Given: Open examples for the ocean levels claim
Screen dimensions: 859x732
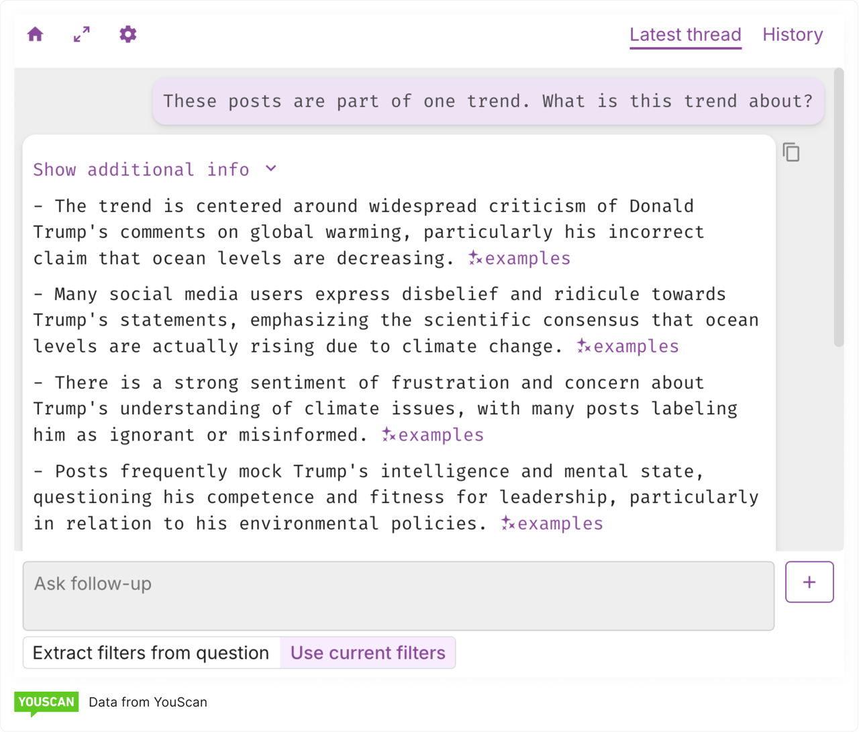Looking at the screenshot, I should point(528,258).
